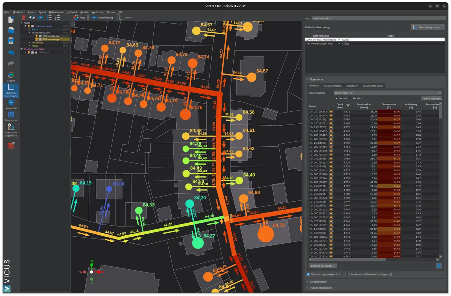
Task: Open Stationäre Berechnung view
Action: tap(11, 91)
